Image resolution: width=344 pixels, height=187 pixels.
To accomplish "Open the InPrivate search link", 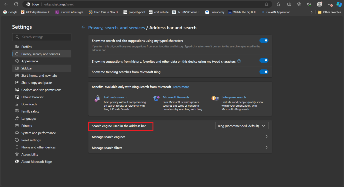I will 115,97.
